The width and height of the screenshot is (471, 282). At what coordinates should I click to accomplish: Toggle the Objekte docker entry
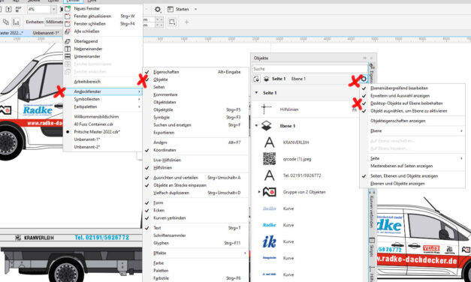click(161, 79)
